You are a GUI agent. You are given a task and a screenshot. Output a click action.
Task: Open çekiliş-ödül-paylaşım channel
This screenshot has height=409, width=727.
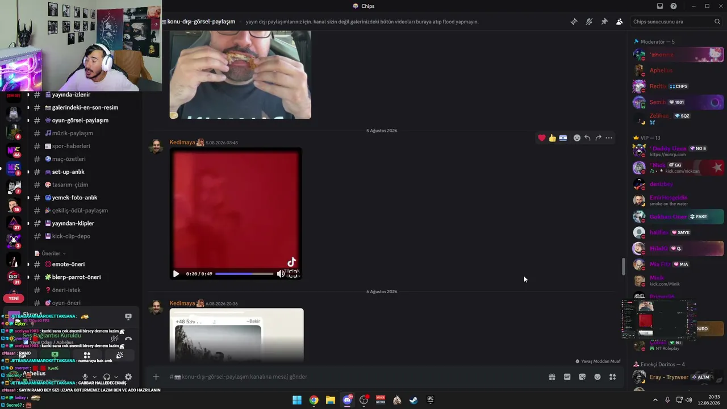80,211
